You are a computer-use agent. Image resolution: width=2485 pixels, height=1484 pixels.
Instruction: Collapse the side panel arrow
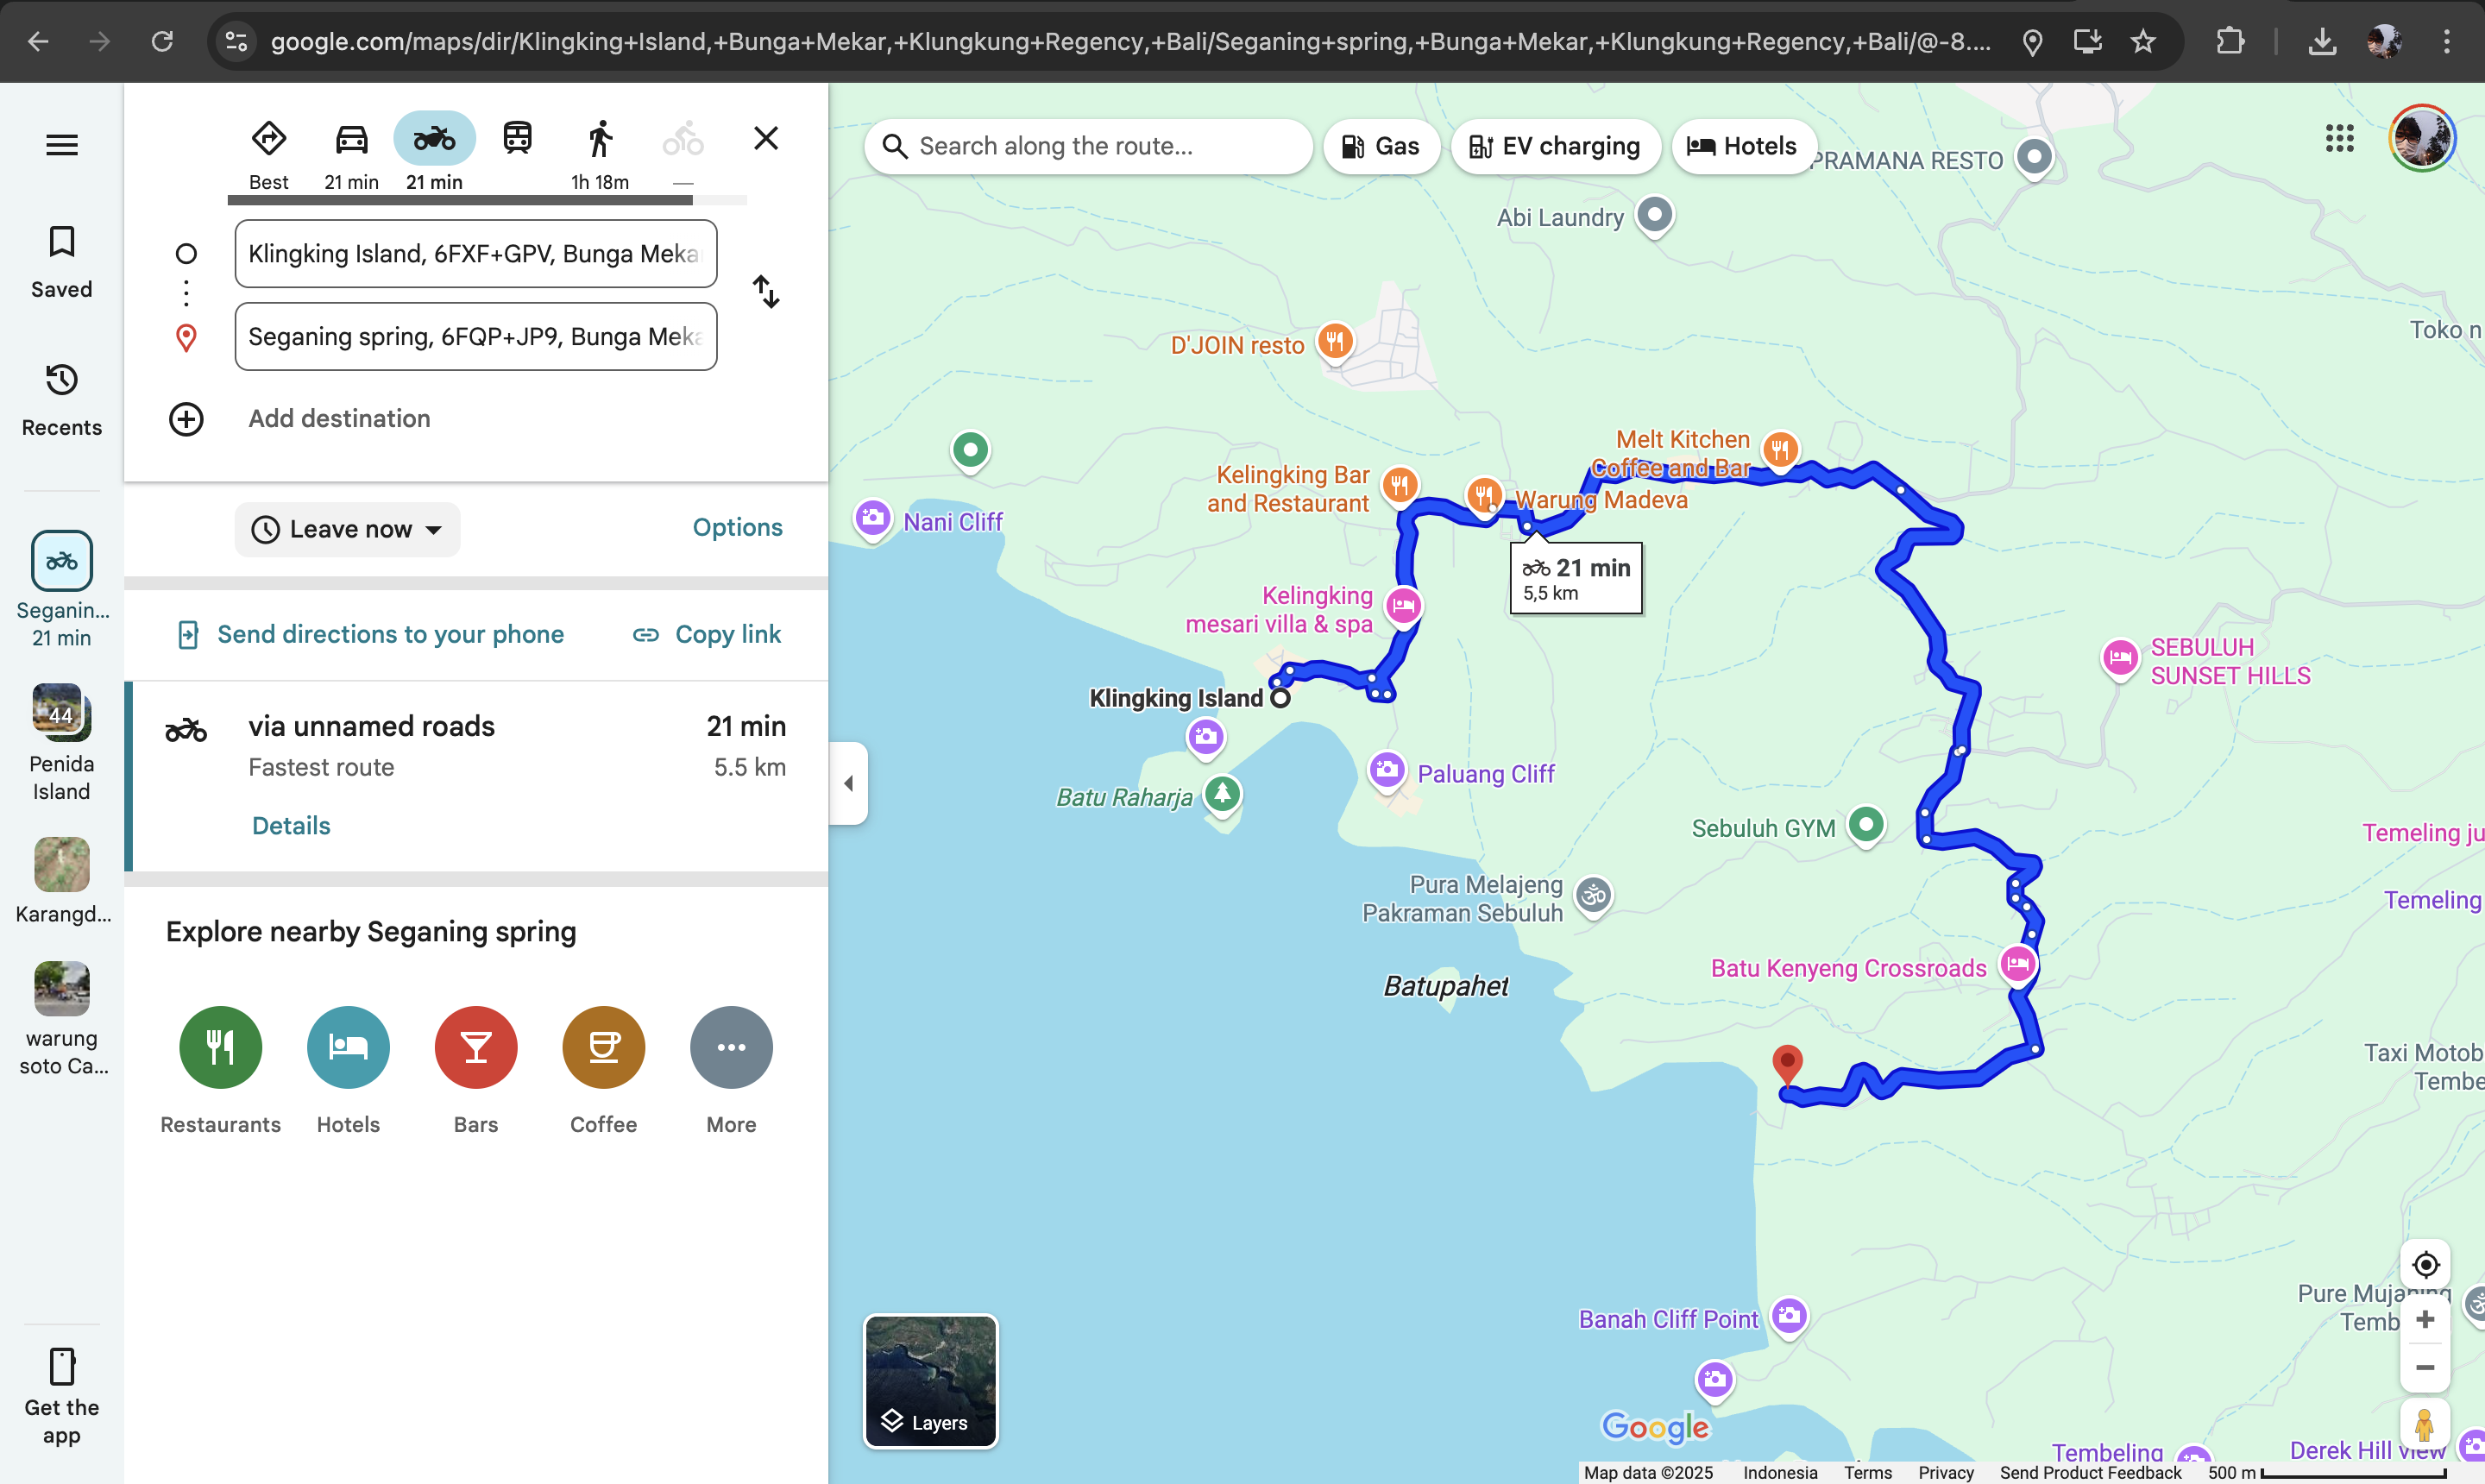click(848, 783)
